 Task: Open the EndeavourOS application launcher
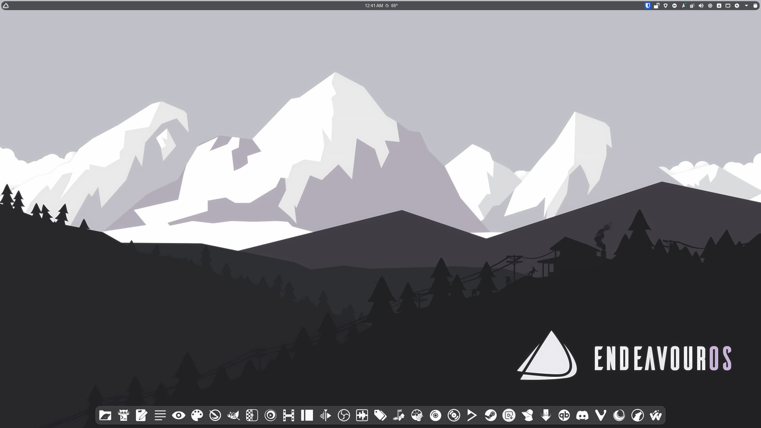pyautogui.click(x=6, y=6)
